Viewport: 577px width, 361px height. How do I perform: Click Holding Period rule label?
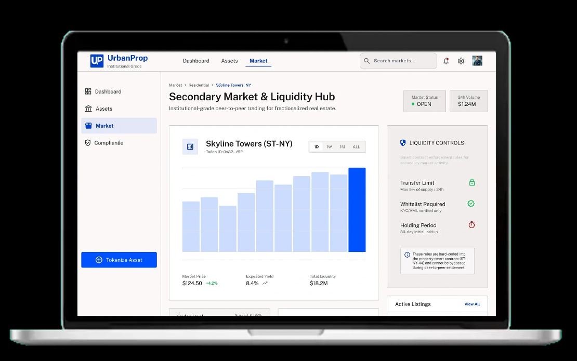(x=418, y=225)
